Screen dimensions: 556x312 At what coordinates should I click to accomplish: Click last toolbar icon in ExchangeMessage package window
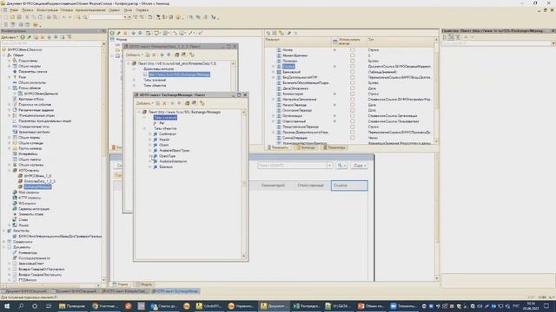[202, 103]
